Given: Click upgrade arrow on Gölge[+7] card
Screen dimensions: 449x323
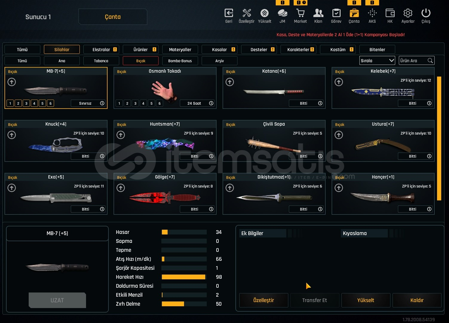Looking at the screenshot, I should click(x=121, y=188).
